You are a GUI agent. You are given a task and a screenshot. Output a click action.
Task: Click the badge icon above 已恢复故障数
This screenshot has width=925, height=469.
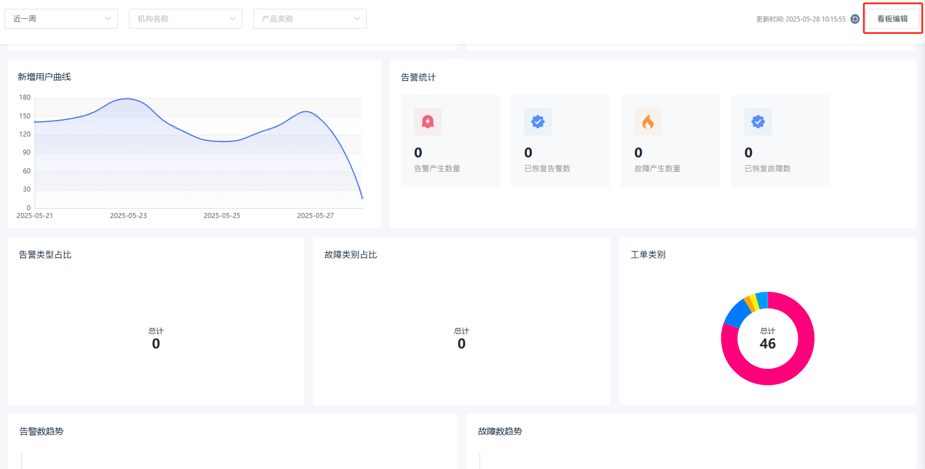pos(758,122)
